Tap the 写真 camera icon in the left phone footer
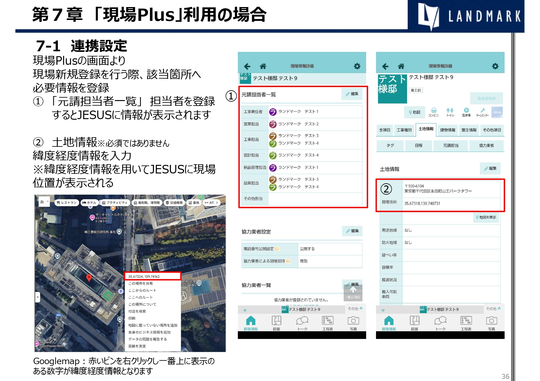Screen dimensions: 540x381 pos(353,323)
